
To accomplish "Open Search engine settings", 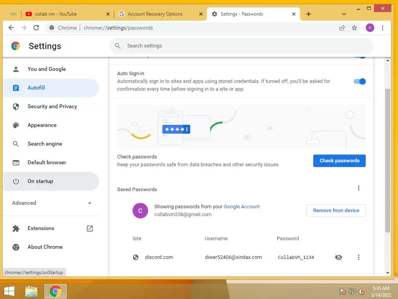I will 51,144.
